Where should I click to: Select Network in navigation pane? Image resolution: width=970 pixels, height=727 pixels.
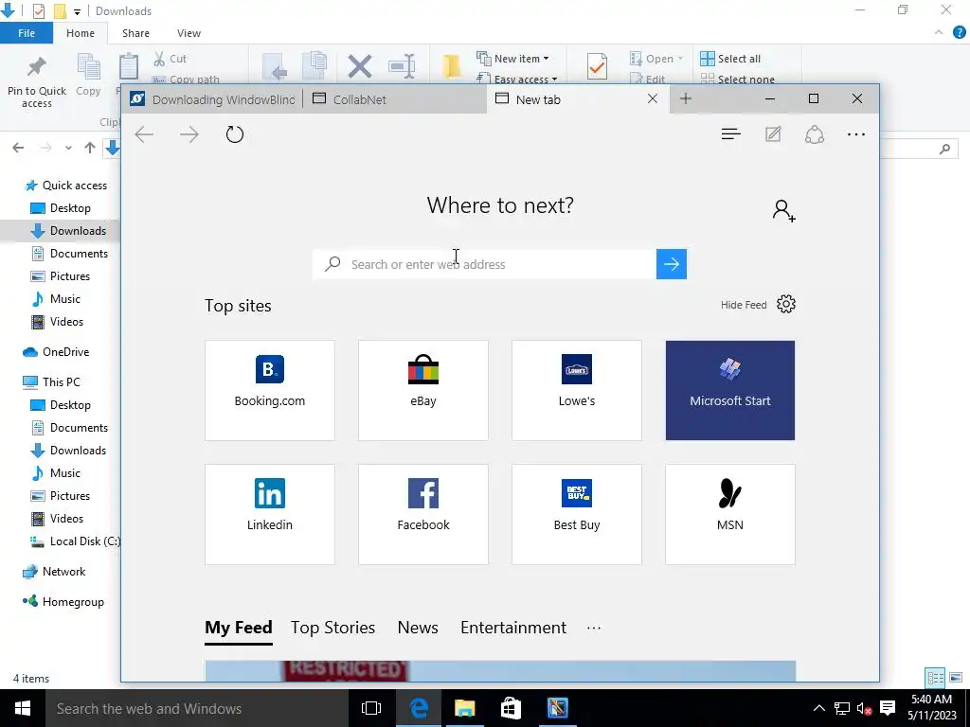point(54,572)
